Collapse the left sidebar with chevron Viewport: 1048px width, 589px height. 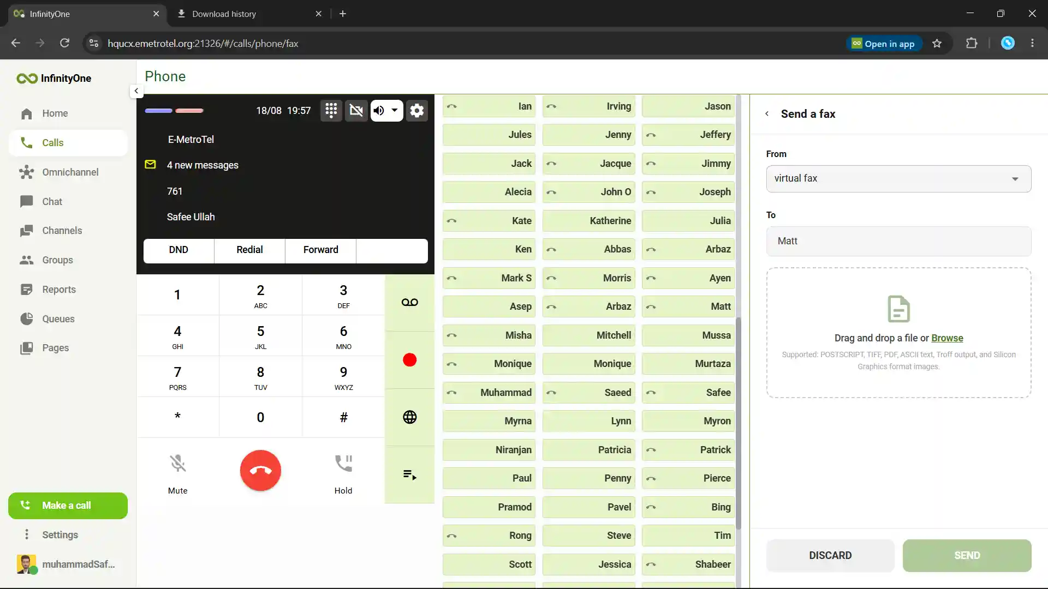(136, 91)
